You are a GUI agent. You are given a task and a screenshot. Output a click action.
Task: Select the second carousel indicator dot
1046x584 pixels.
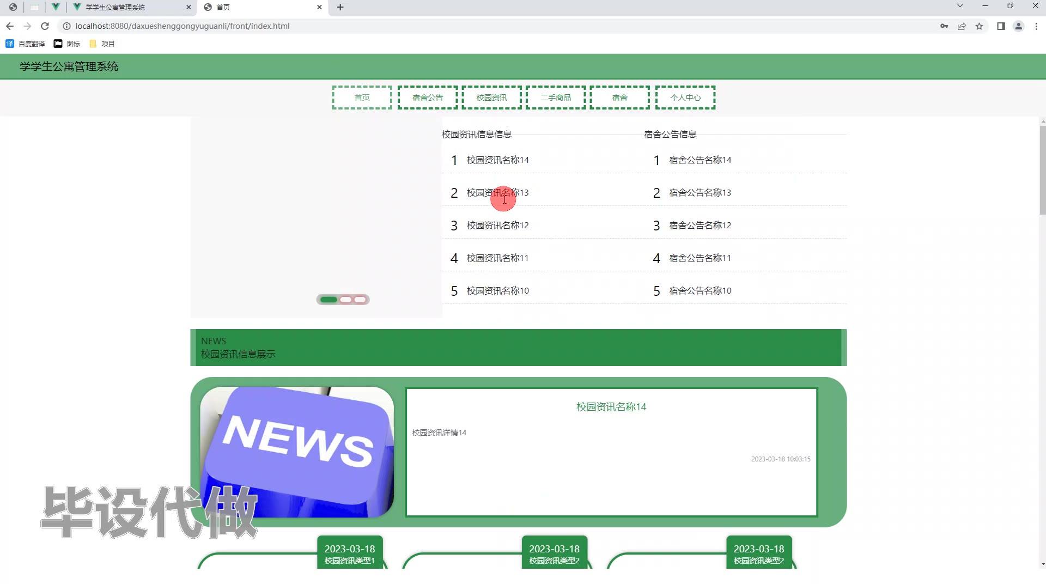click(345, 300)
